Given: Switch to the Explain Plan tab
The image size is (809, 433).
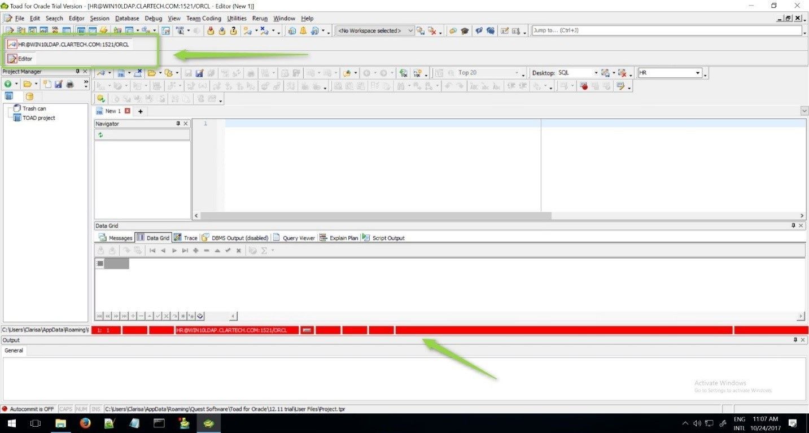Looking at the screenshot, I should coord(339,238).
